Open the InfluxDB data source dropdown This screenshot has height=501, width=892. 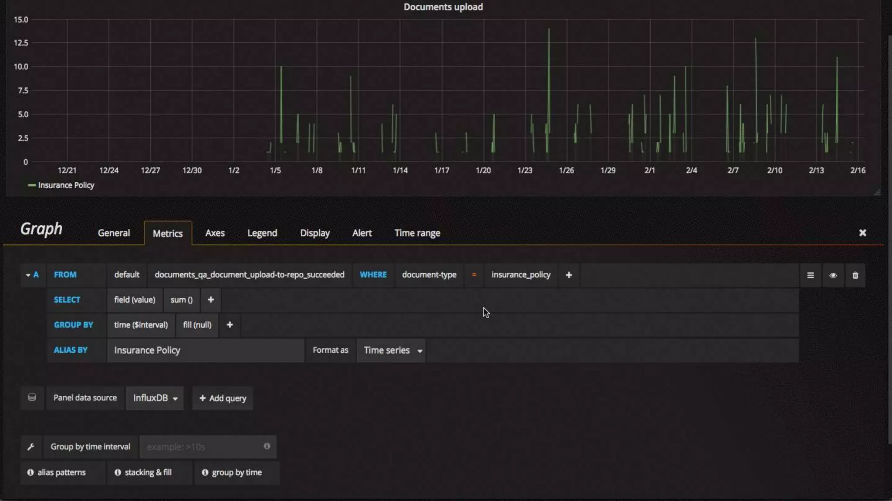pyautogui.click(x=155, y=398)
